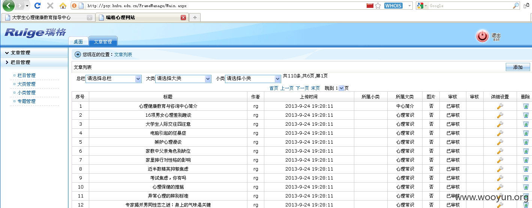Delete article 7 with trash icon
This screenshot has width=532, height=208.
(526, 160)
